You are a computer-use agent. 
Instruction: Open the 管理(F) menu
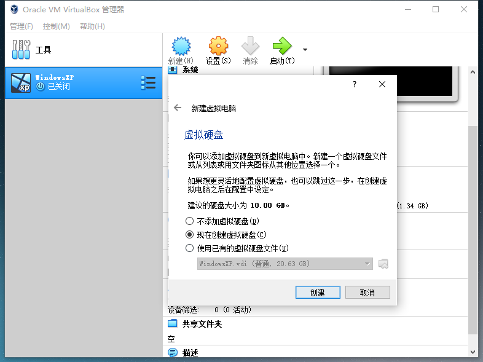pos(22,26)
